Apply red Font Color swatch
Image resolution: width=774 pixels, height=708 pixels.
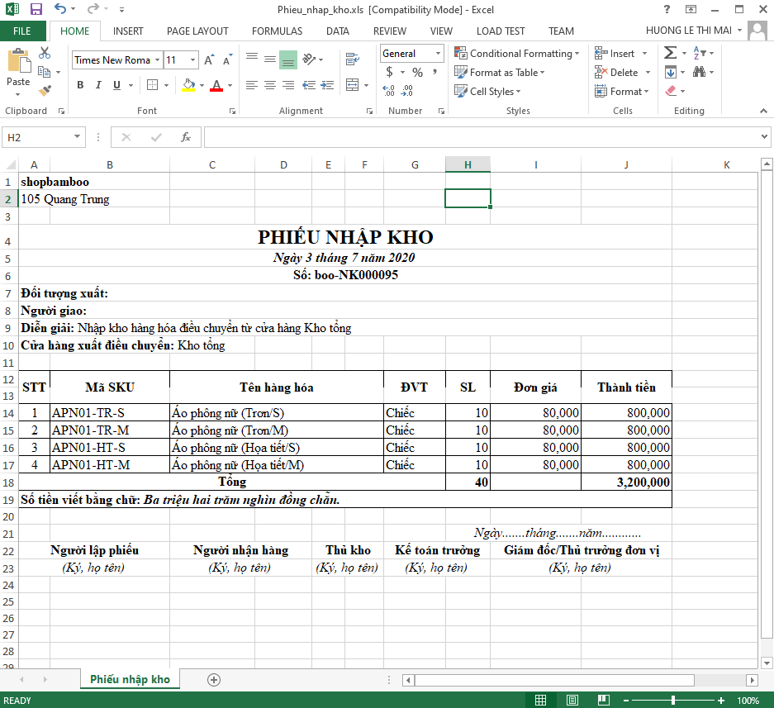[x=216, y=85]
